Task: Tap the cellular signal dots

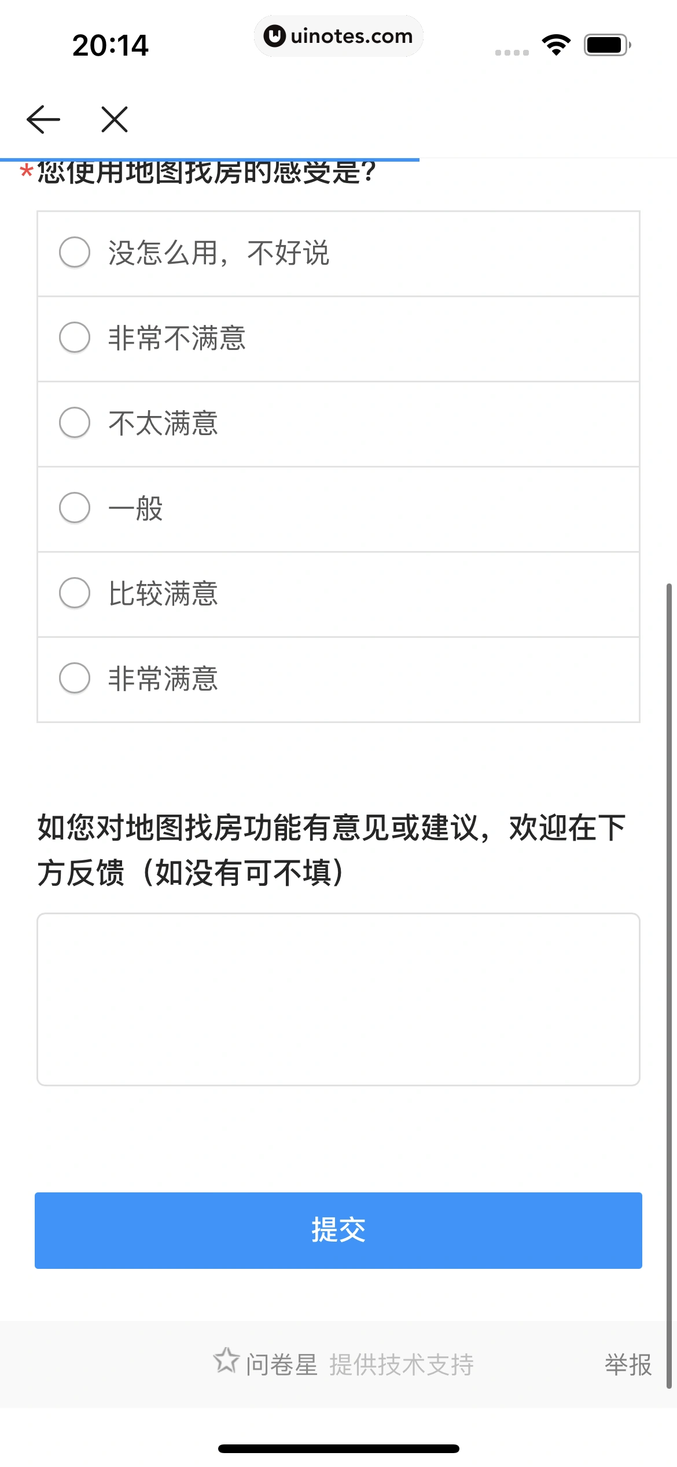Action: pos(512,52)
